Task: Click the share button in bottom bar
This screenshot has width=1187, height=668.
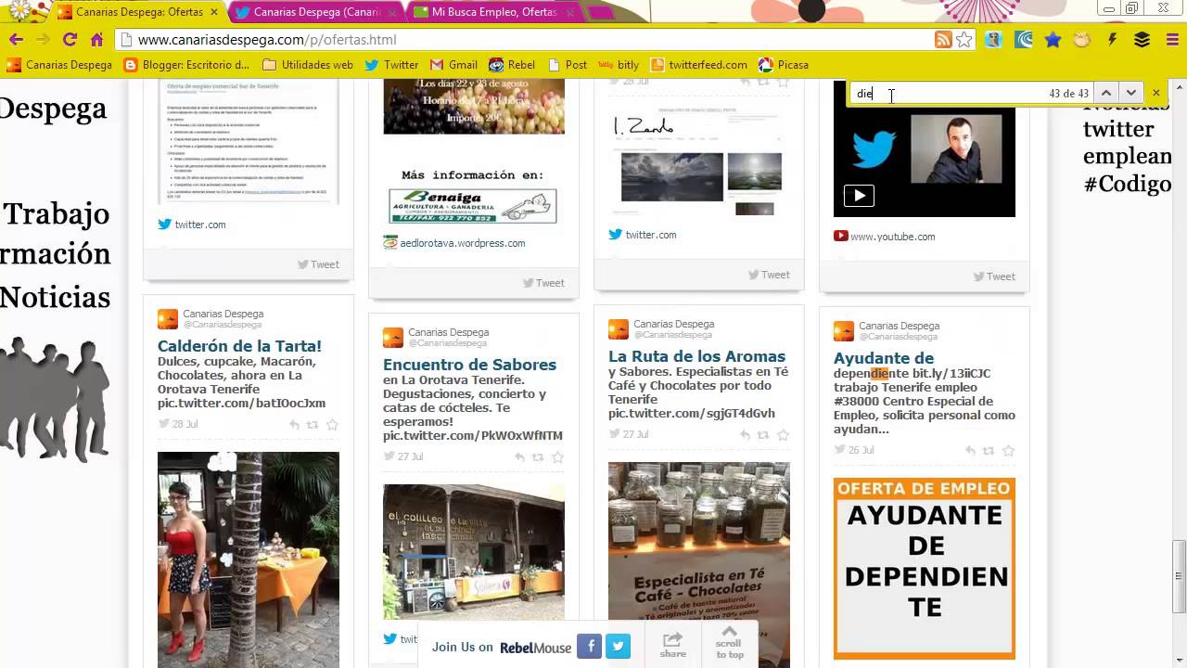Action: (x=672, y=645)
